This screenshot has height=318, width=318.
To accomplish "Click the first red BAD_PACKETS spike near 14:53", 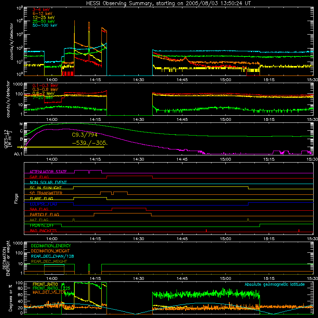I will coord(206,231).
